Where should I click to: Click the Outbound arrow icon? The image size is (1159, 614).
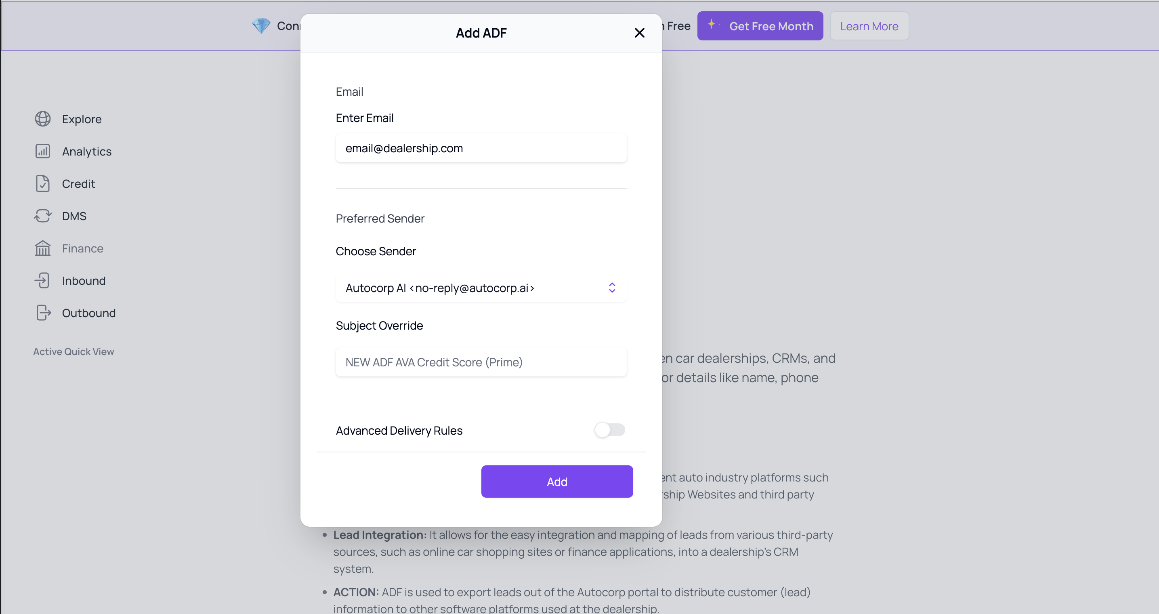pyautogui.click(x=43, y=313)
